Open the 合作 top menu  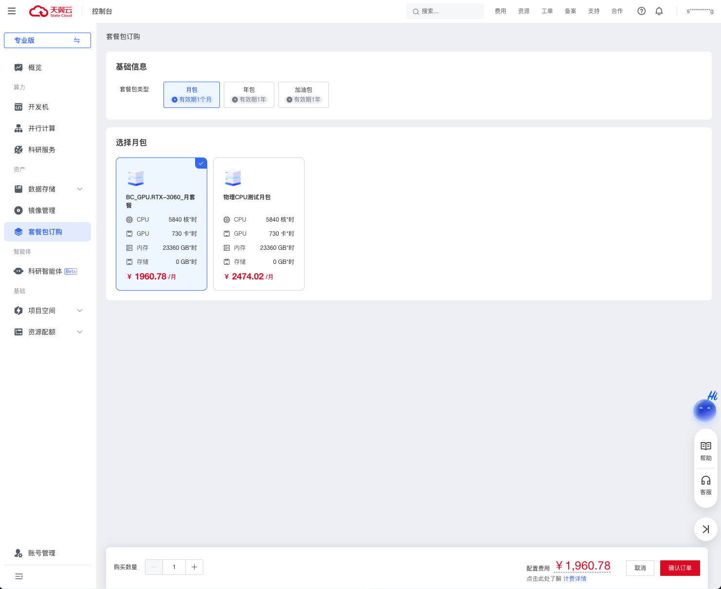click(x=617, y=11)
